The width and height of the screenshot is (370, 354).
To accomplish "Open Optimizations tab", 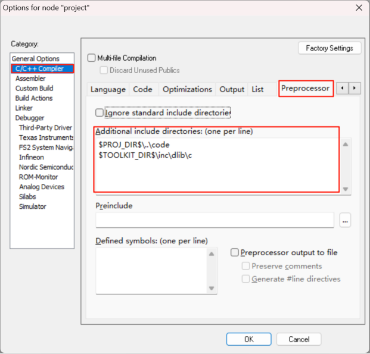I will coord(187,89).
